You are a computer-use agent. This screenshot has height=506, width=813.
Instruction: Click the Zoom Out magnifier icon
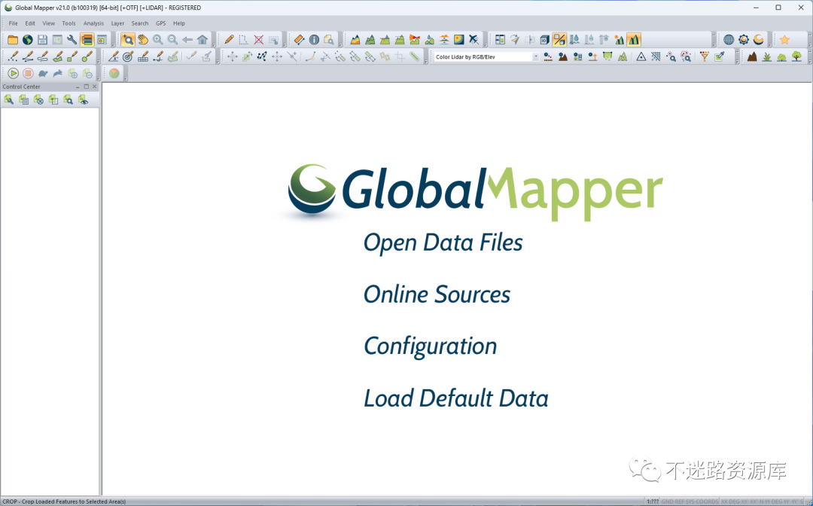[x=172, y=40]
